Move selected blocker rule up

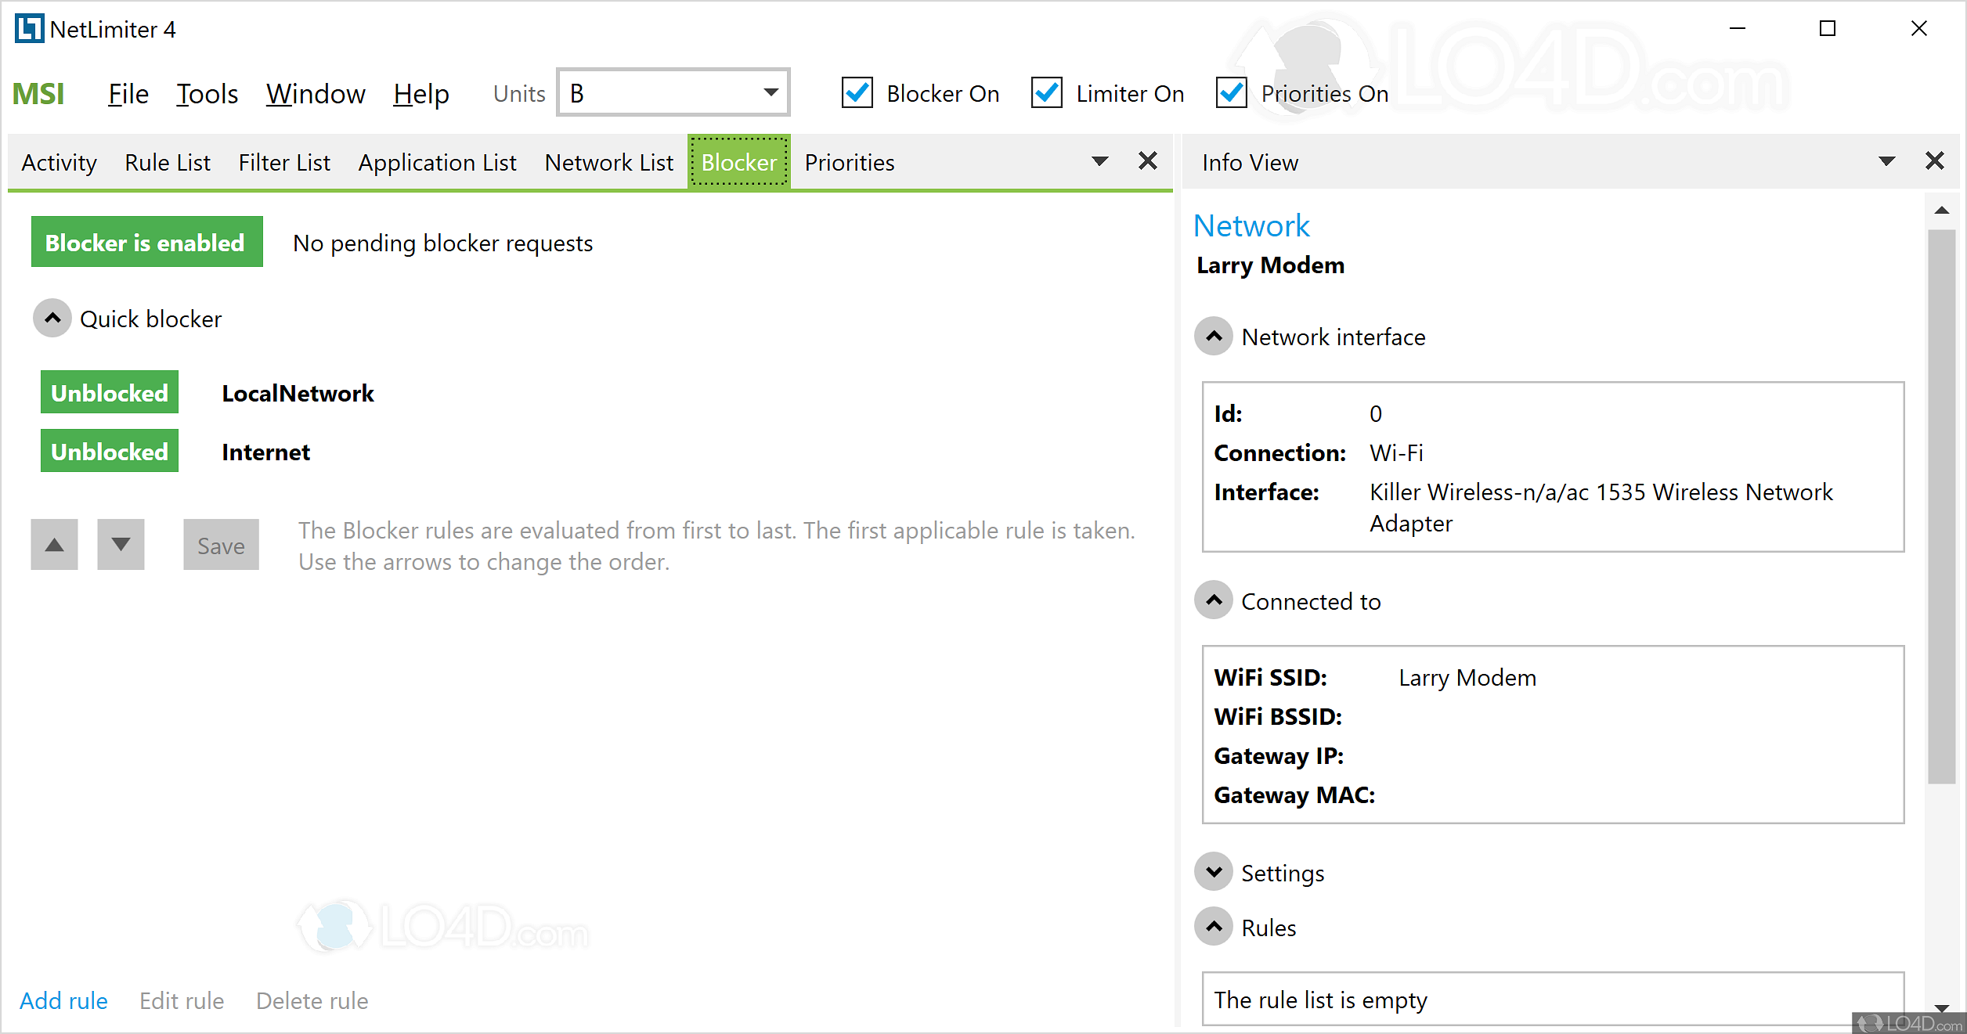[x=55, y=545]
